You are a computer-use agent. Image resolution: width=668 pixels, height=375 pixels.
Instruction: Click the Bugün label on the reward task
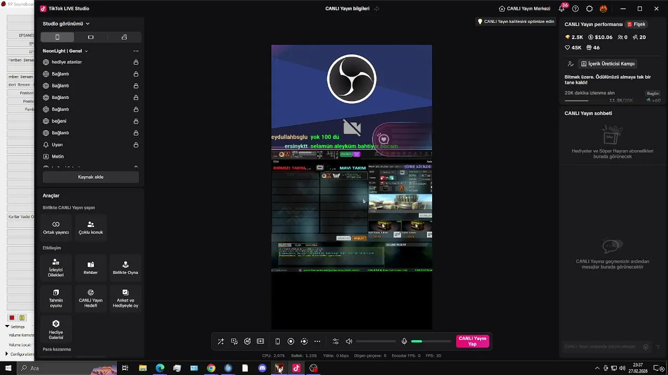[x=653, y=94]
